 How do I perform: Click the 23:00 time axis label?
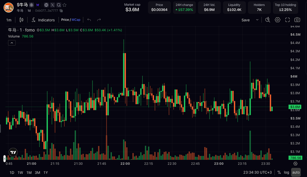point(219,163)
